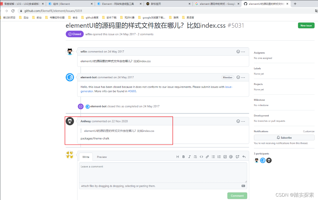This screenshot has width=318, height=200.
Task: Click Anilway participant avatar in sidebar
Action: (269, 160)
